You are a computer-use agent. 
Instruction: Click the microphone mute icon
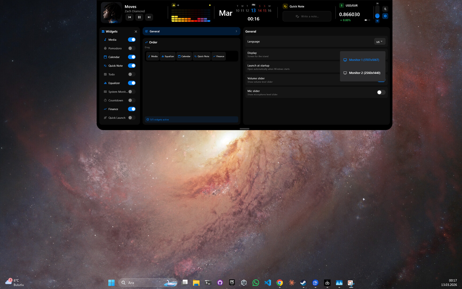pyautogui.click(x=385, y=9)
